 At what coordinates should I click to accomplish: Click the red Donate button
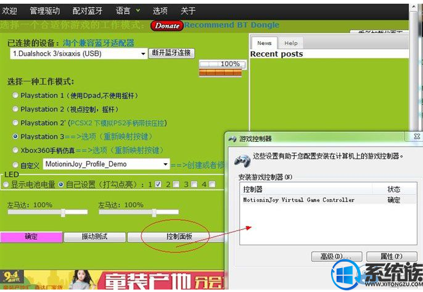tap(166, 26)
